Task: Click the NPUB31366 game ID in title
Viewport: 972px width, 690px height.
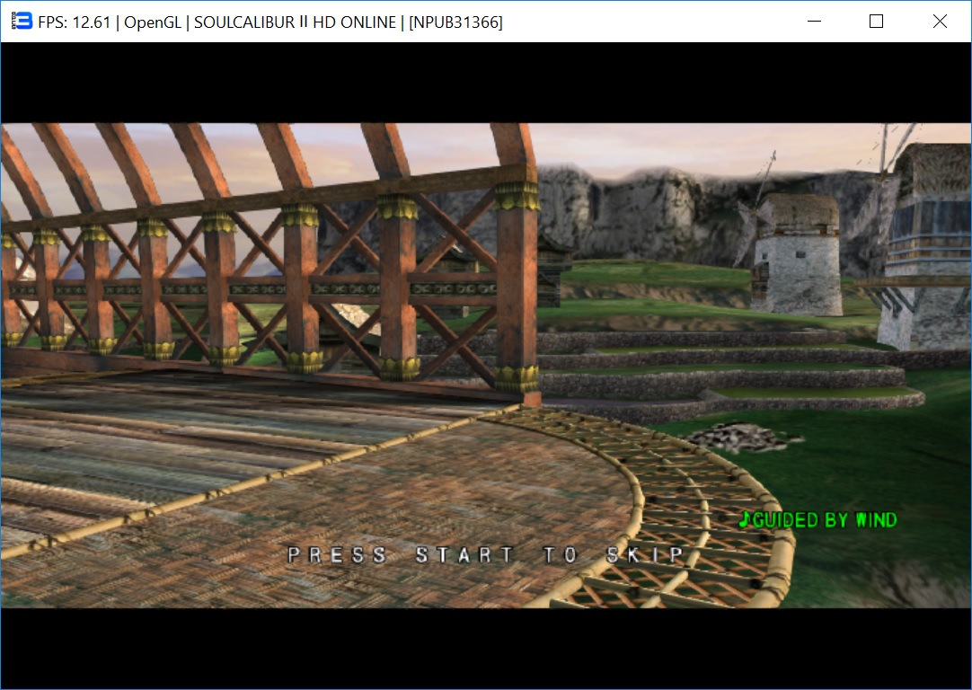Action: (455, 22)
